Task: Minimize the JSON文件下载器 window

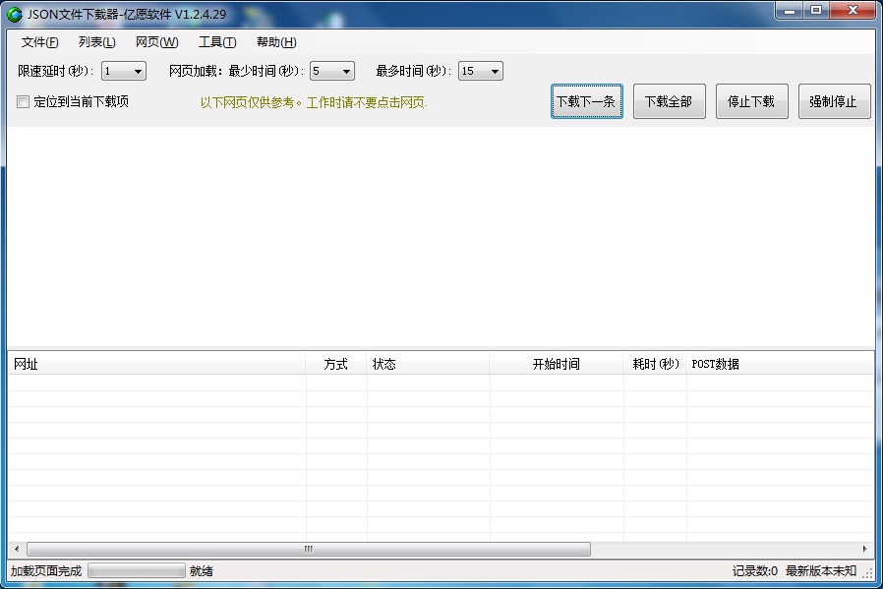Action: [x=790, y=10]
